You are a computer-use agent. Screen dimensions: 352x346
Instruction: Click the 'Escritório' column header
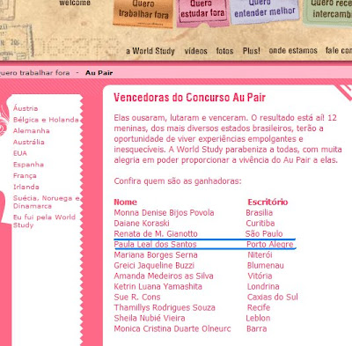[268, 202]
